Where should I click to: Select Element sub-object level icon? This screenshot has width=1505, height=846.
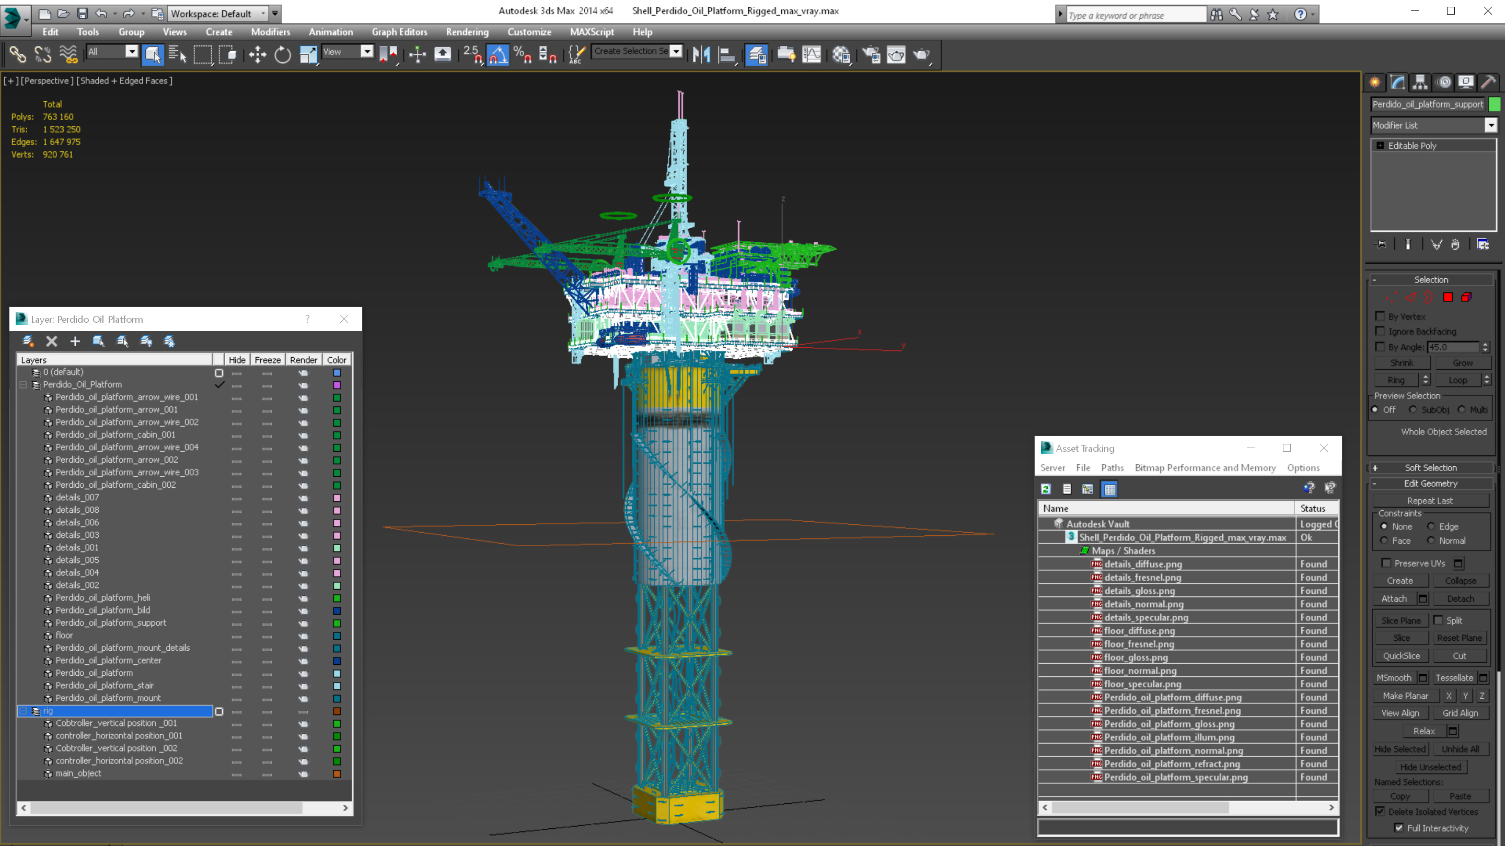tap(1466, 297)
